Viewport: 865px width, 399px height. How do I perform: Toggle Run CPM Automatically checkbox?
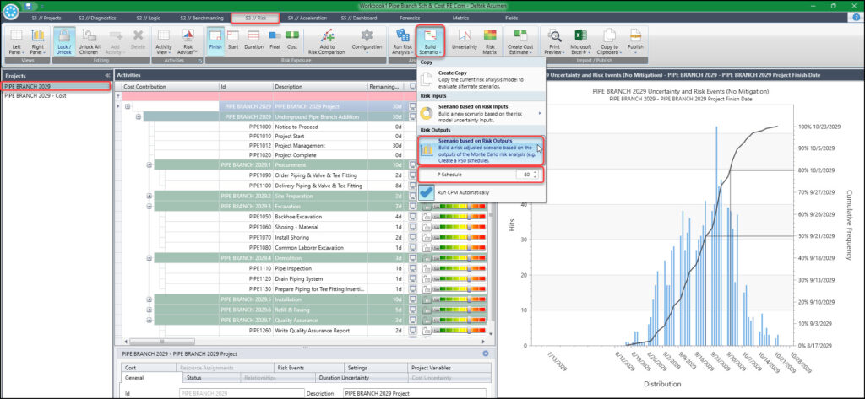(x=427, y=192)
